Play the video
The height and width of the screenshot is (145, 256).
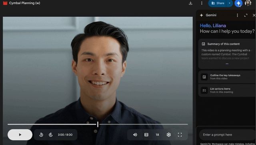(20, 135)
